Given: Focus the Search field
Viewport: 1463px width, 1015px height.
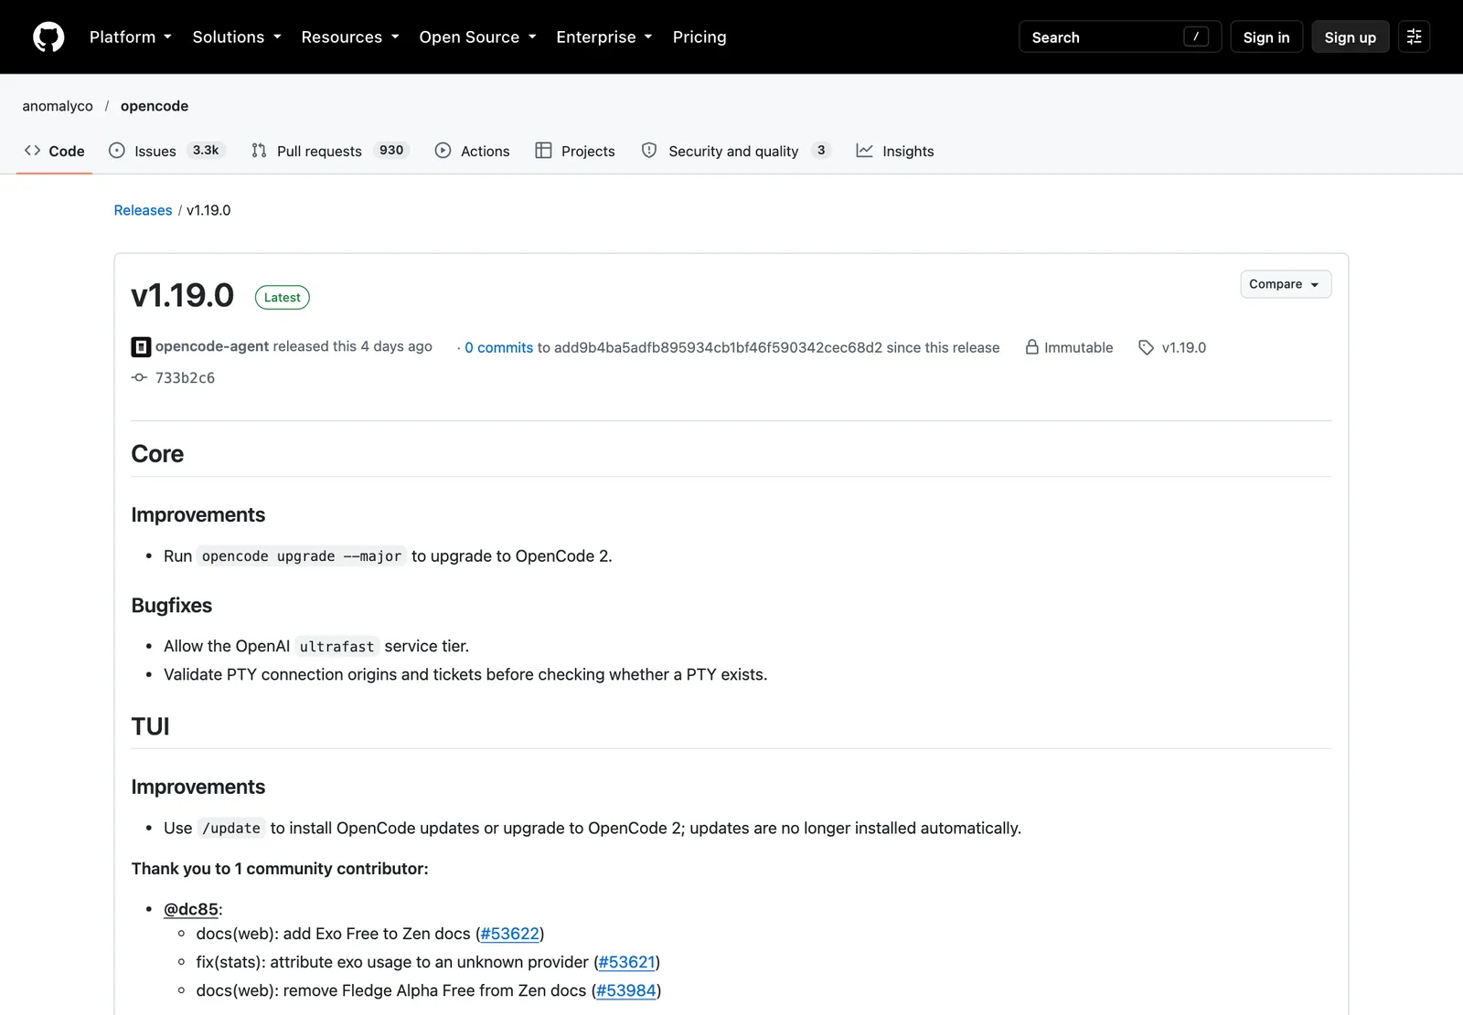Looking at the screenshot, I should click(1120, 37).
